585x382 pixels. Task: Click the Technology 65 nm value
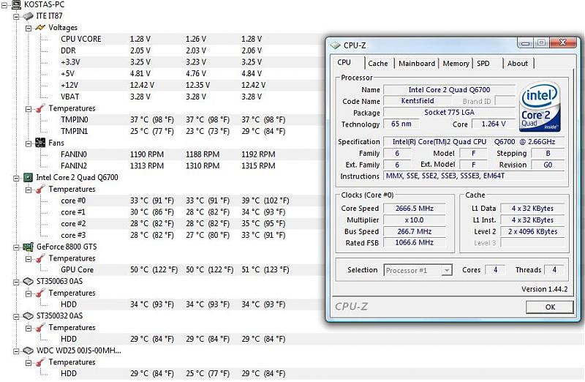pyautogui.click(x=401, y=124)
